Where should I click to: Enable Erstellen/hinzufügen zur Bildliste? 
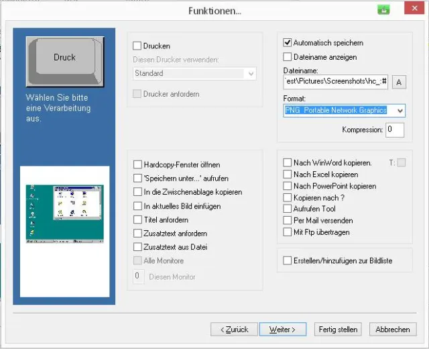(288, 260)
